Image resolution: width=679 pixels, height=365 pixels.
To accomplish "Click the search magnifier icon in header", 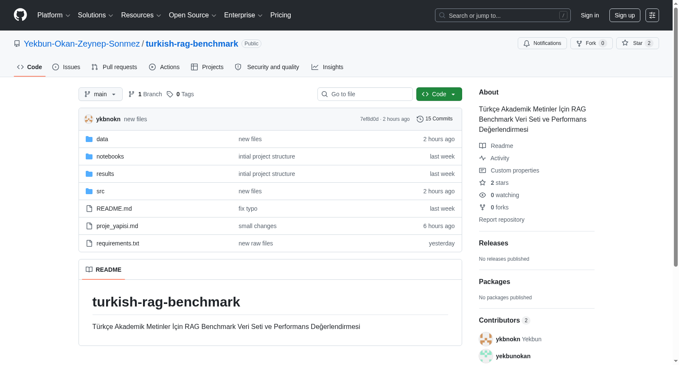I will coord(442,15).
